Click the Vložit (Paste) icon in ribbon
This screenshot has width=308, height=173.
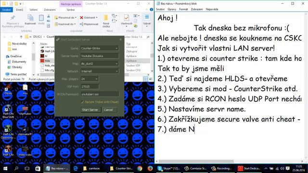[x=41, y=18]
